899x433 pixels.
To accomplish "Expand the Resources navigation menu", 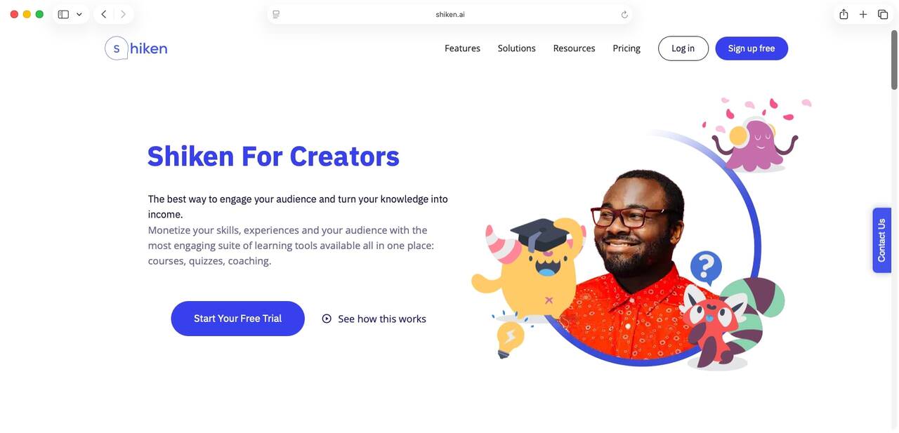I will tap(574, 48).
